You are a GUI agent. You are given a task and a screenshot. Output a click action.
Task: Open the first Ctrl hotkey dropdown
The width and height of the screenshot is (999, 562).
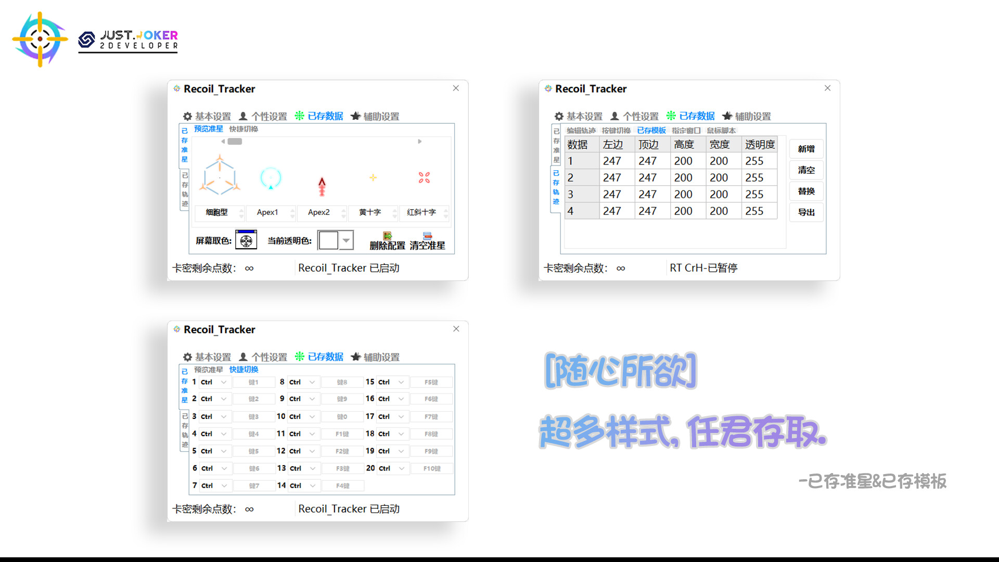(x=222, y=382)
